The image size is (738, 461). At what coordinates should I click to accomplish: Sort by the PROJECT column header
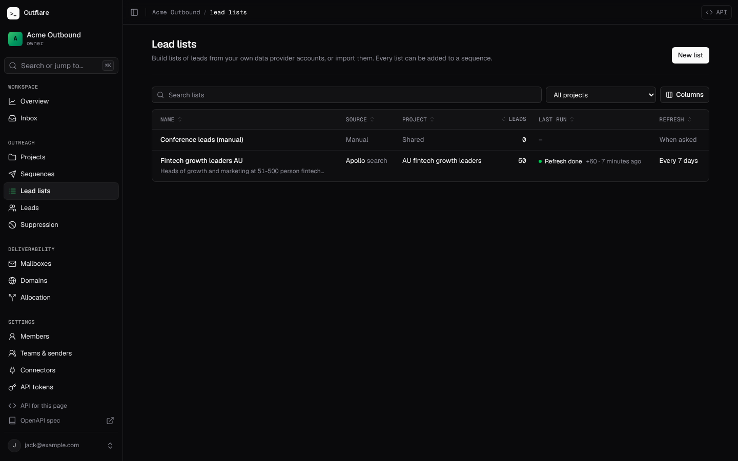pyautogui.click(x=418, y=119)
